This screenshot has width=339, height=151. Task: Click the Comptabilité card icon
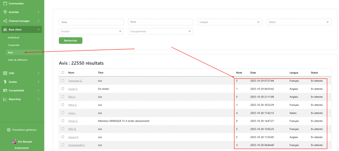[5, 90]
